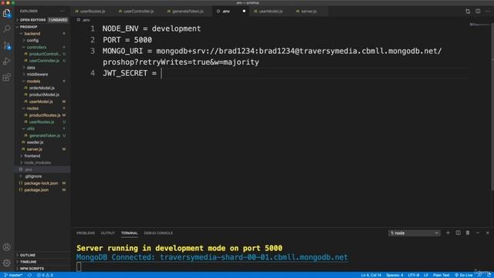Open the PROBLEMS panel tab
The image size is (494, 278).
[86, 233]
